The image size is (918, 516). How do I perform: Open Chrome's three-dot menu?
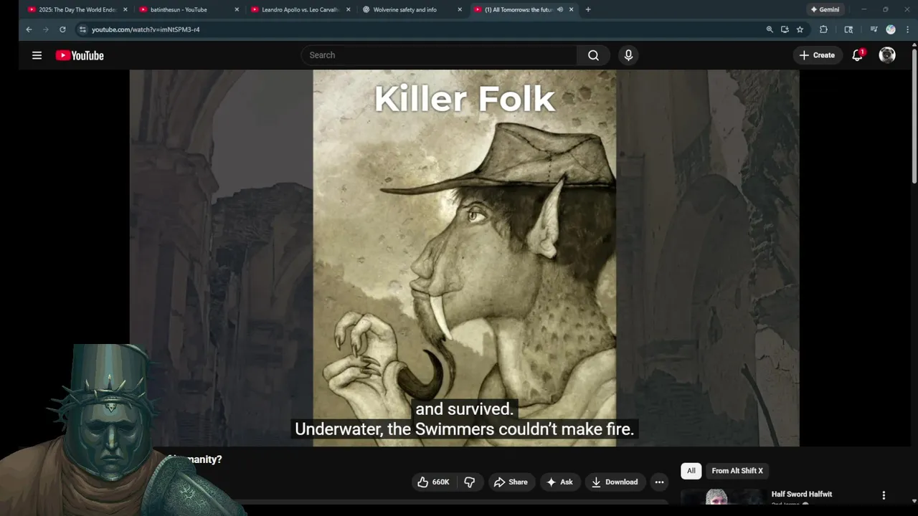point(907,29)
